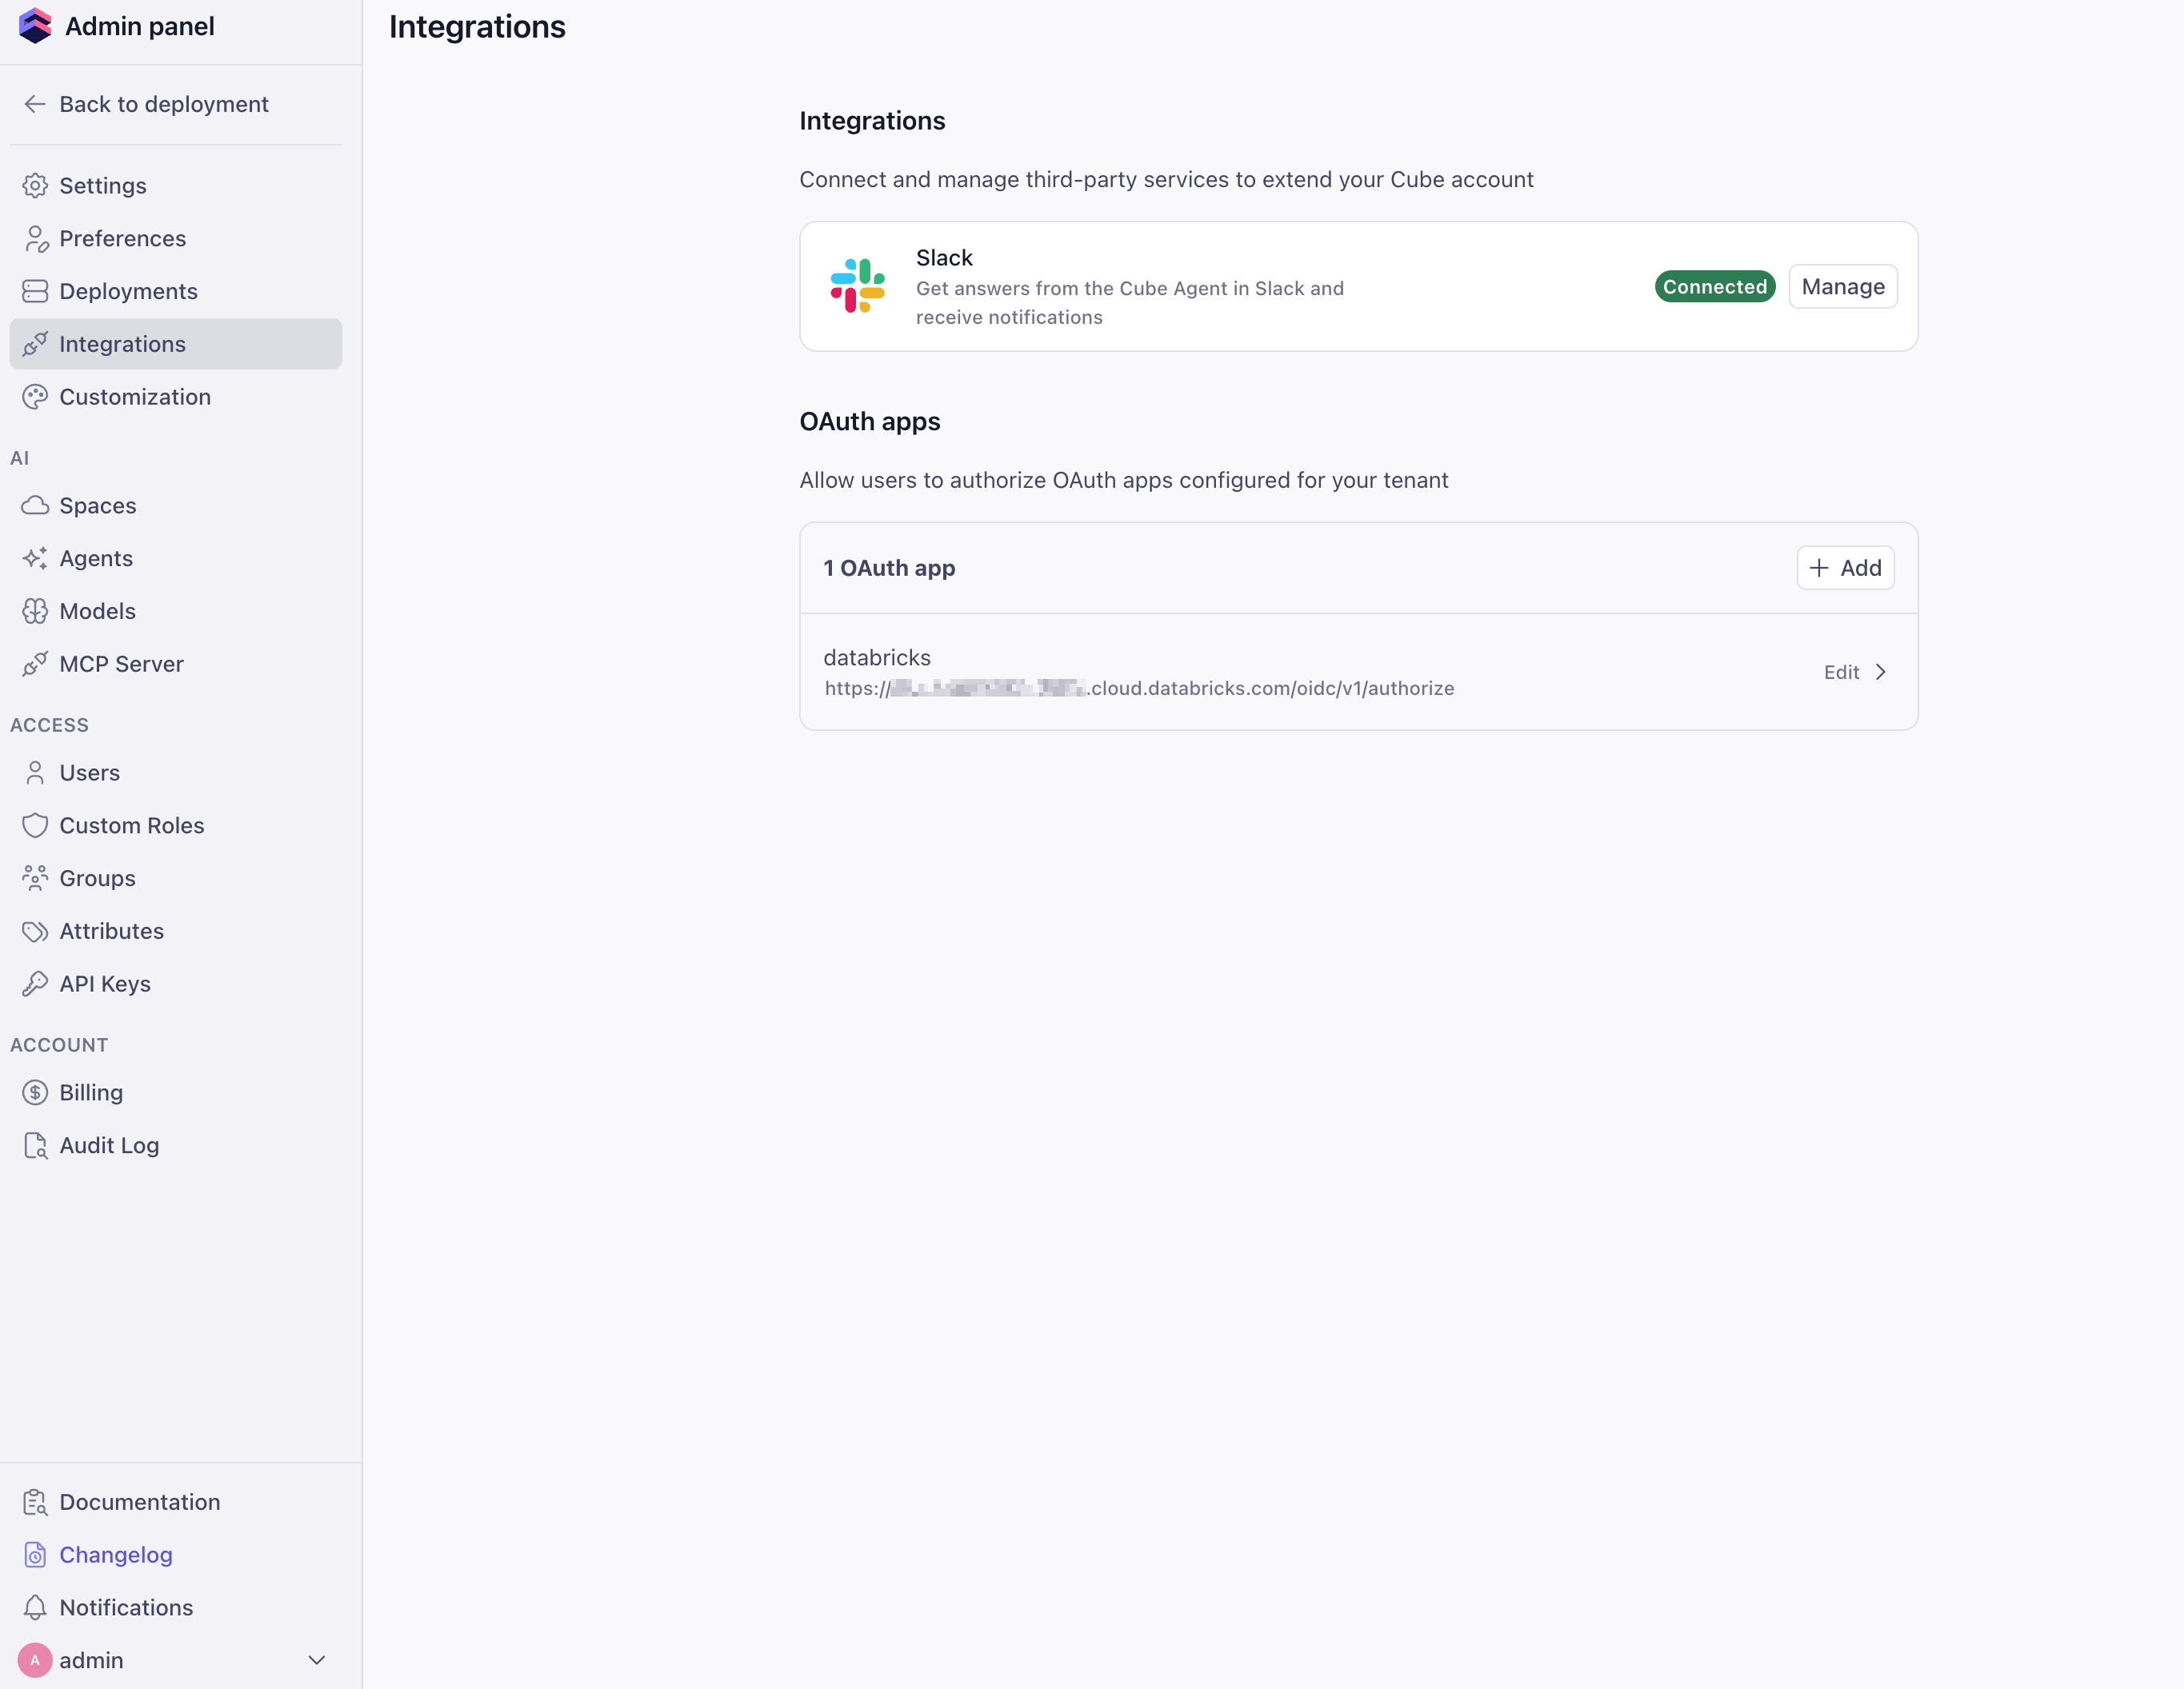Viewport: 2184px width, 1689px height.
Task: Click the Custom Roles shield icon
Action: (35, 825)
